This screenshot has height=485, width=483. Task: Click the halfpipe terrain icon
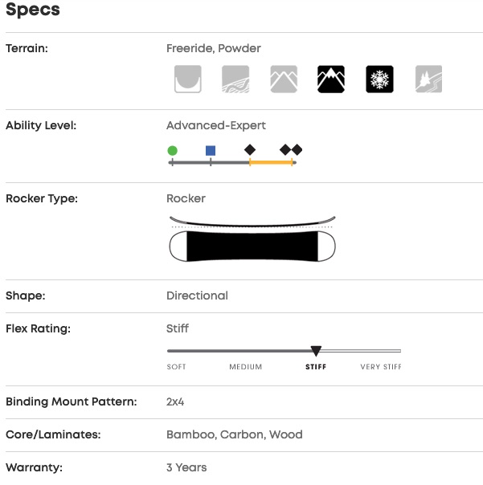(x=188, y=79)
